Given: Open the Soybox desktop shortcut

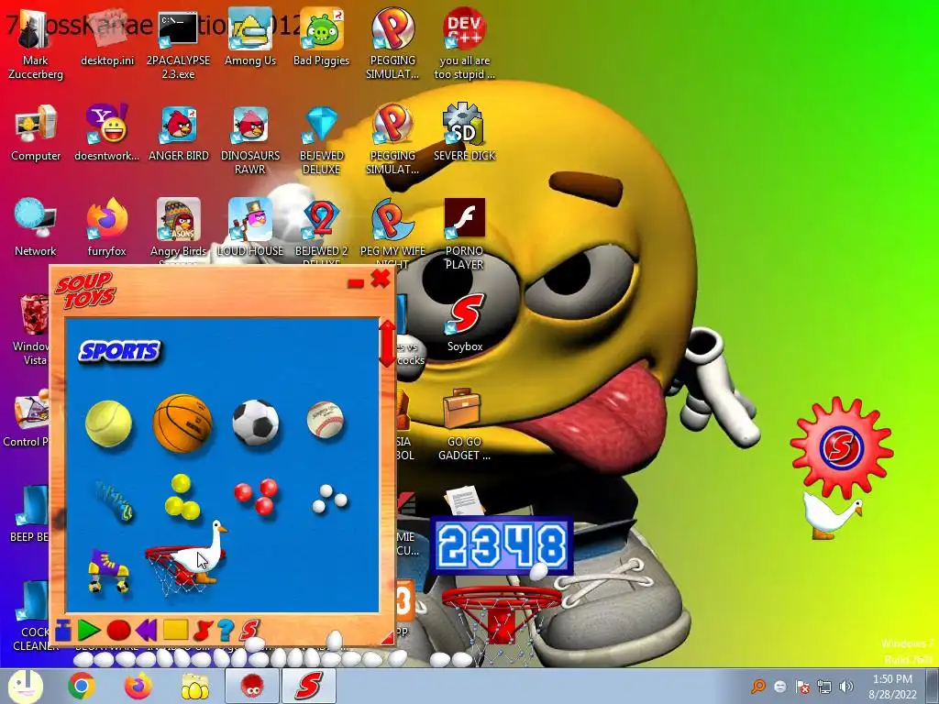Looking at the screenshot, I should [x=465, y=324].
